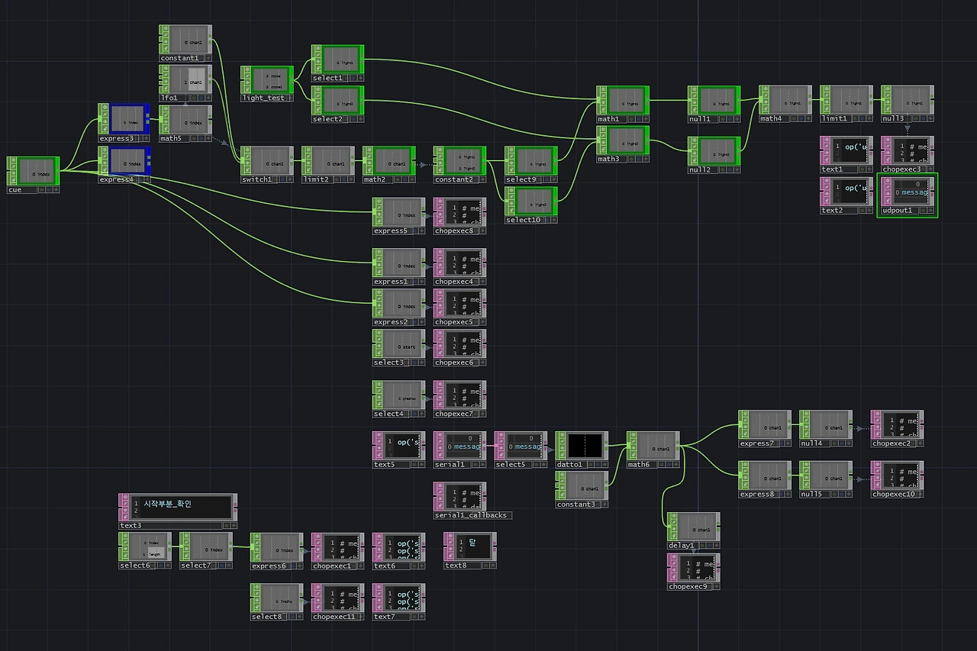The width and height of the screenshot is (977, 651).
Task: Toggle the lock flag on the math5 node
Action: 166,127
